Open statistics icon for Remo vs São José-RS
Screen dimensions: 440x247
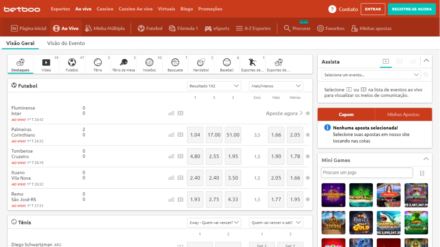(x=171, y=200)
